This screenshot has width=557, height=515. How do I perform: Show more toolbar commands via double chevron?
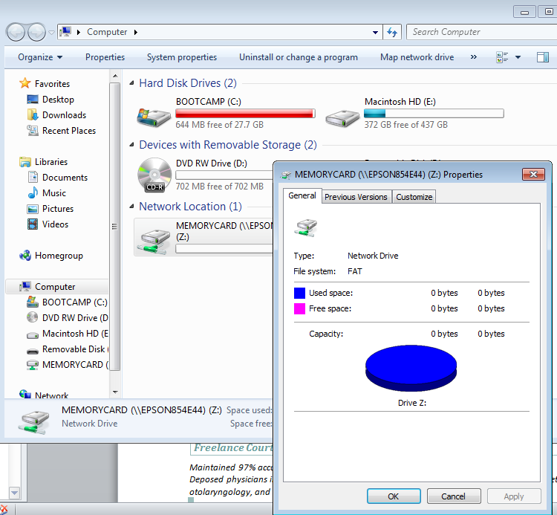pos(474,57)
